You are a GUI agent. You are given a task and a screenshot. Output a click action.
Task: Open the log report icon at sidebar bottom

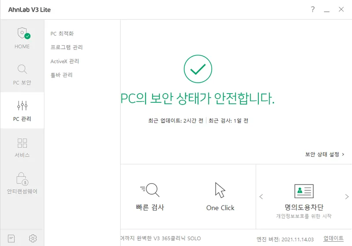(11, 239)
